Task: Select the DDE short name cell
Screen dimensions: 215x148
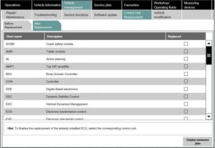Action: coord(9,89)
